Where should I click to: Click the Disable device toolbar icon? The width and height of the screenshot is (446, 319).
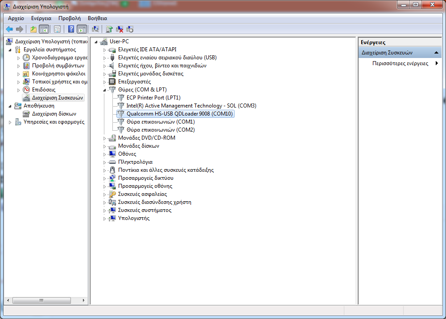point(130,29)
